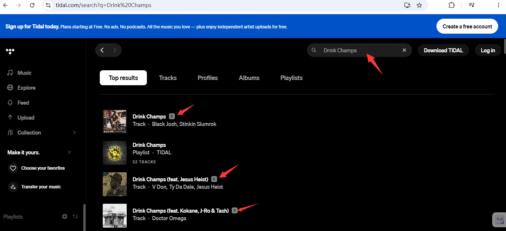Open the TIDAL Drink Champs playlist thumbnail
Screen dimensions: 506x231
(115, 153)
